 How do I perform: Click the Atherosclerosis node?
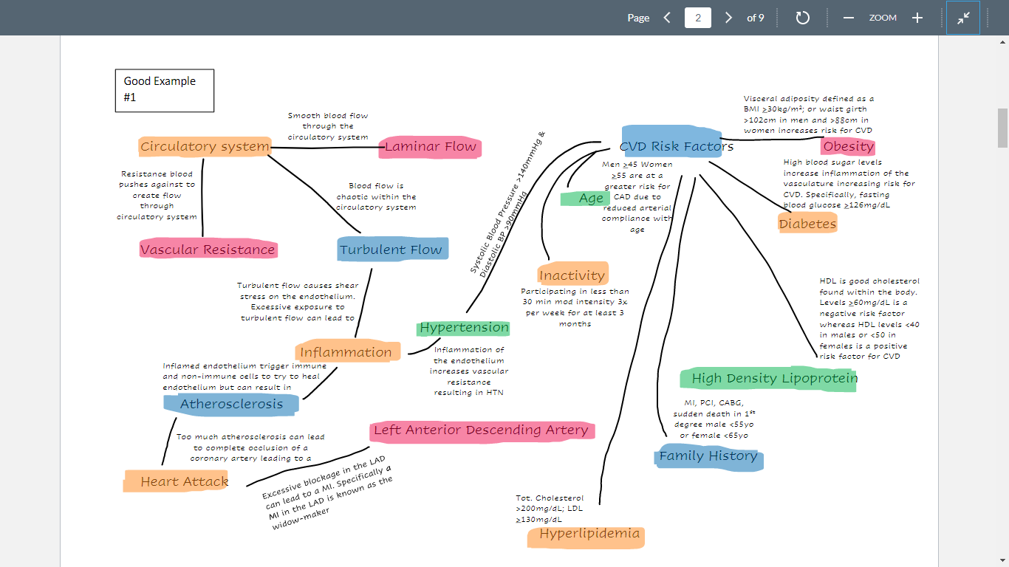coord(230,404)
